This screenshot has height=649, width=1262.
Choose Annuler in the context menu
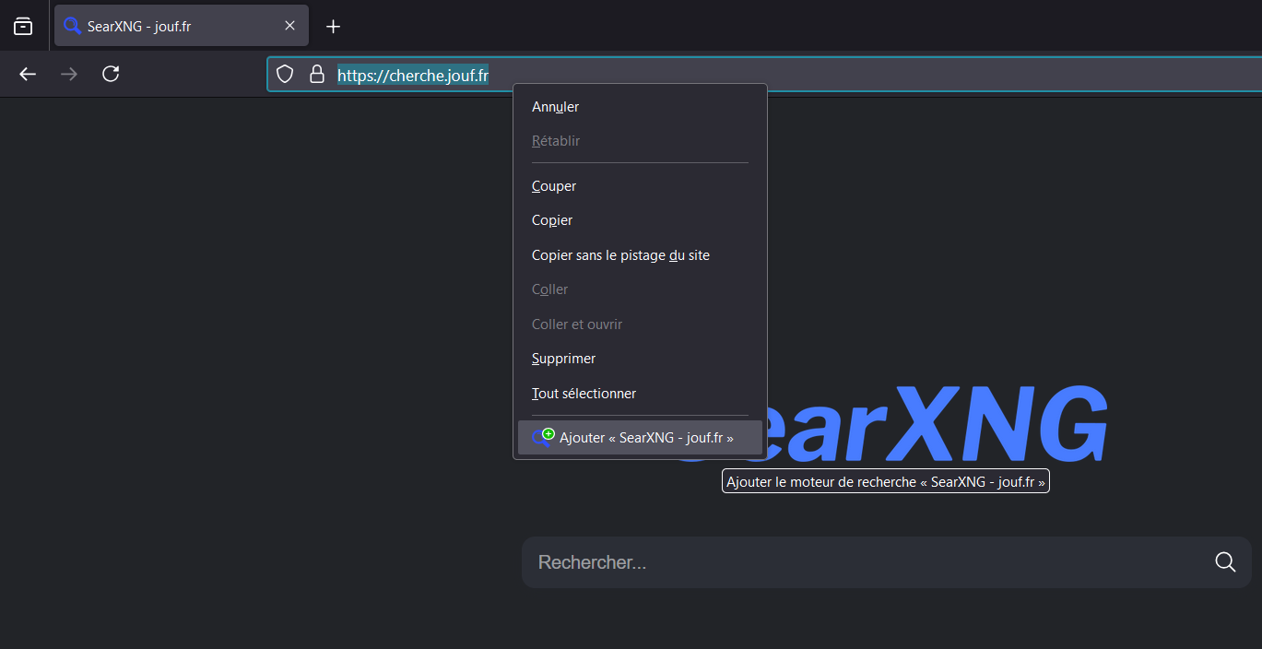click(x=555, y=107)
